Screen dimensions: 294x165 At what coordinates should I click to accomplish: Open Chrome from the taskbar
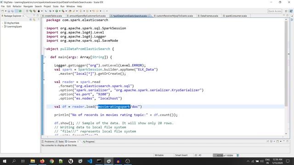(51, 161)
